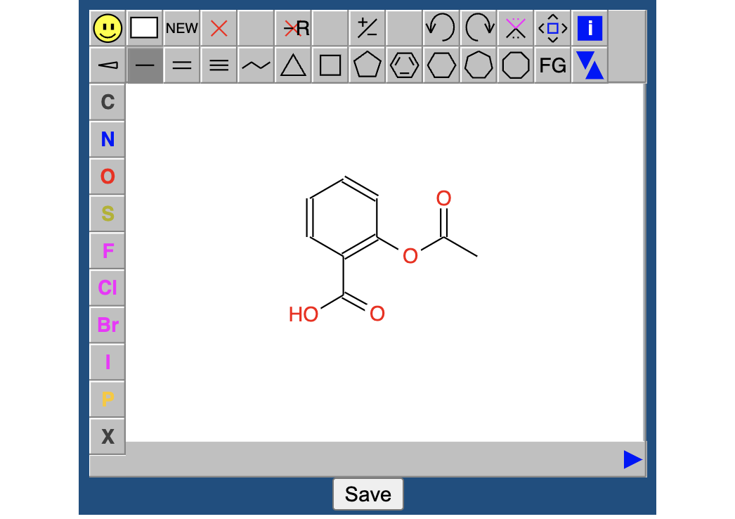
Task: Click the undo arrow icon
Action: coord(441,29)
